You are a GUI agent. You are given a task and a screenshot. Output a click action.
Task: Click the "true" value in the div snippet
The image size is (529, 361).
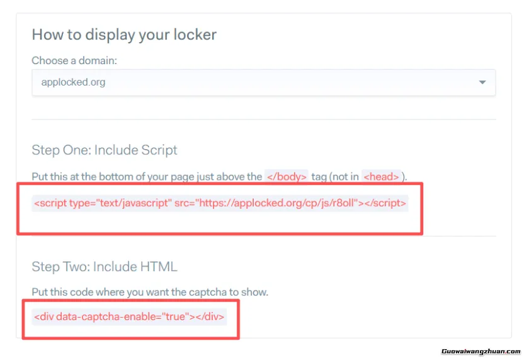175,316
